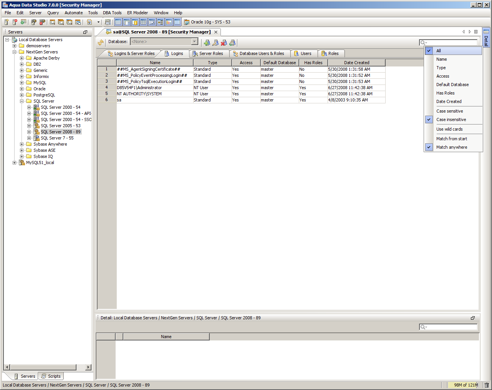Click the MySQL51_local server icon in tree
The image size is (492, 390).
[22, 163]
